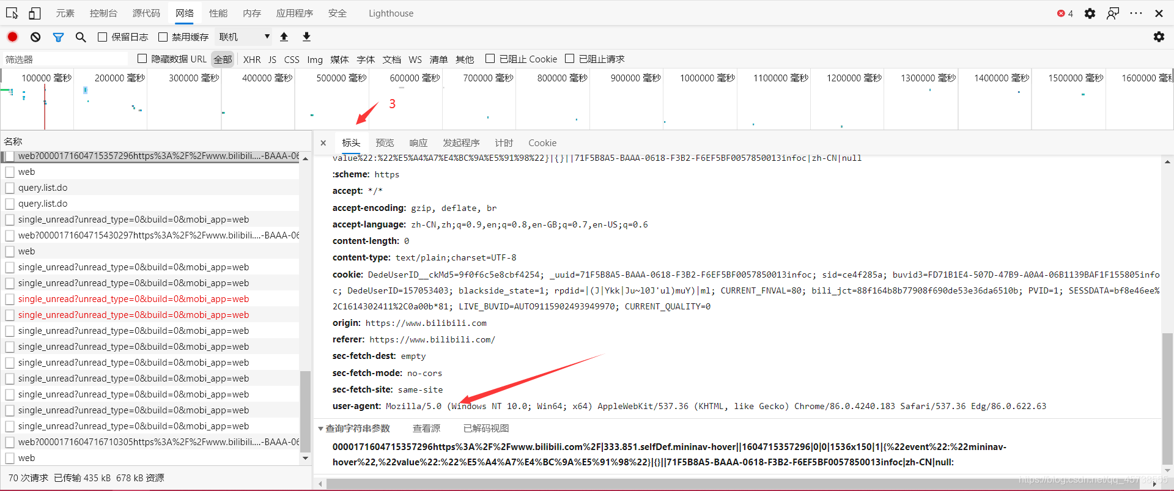Viewport: 1174px width, 491px height.
Task: Filter requests by 文档
Action: 392,59
